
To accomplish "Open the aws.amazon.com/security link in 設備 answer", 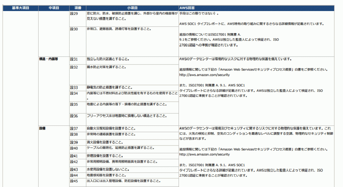I will pyautogui.click(x=204, y=155).
